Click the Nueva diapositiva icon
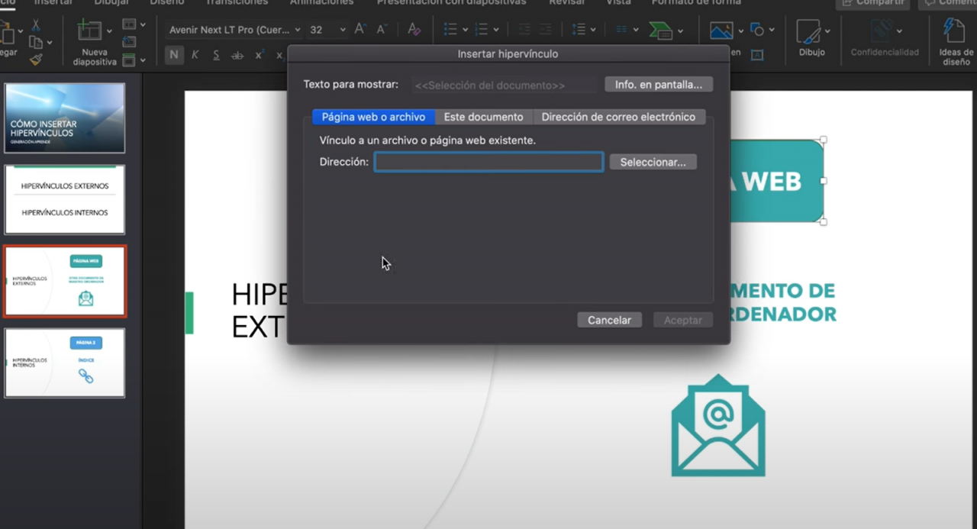Viewport: 977px width, 529px height. coord(90,31)
